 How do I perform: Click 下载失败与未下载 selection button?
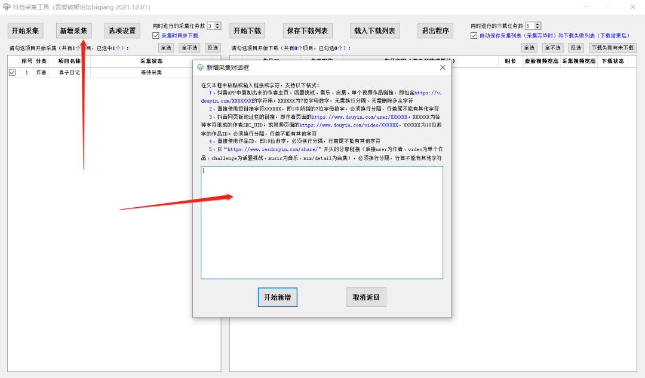(612, 47)
